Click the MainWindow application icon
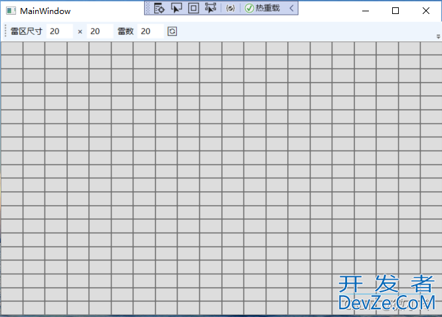The image size is (442, 317). click(x=11, y=11)
